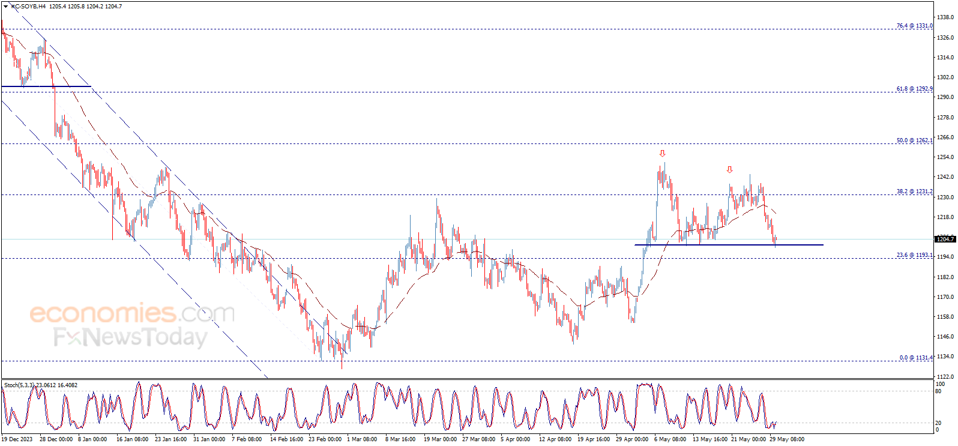This screenshot has width=958, height=446.
Task: Select the short horizontal line near 1296
Action: (46, 86)
